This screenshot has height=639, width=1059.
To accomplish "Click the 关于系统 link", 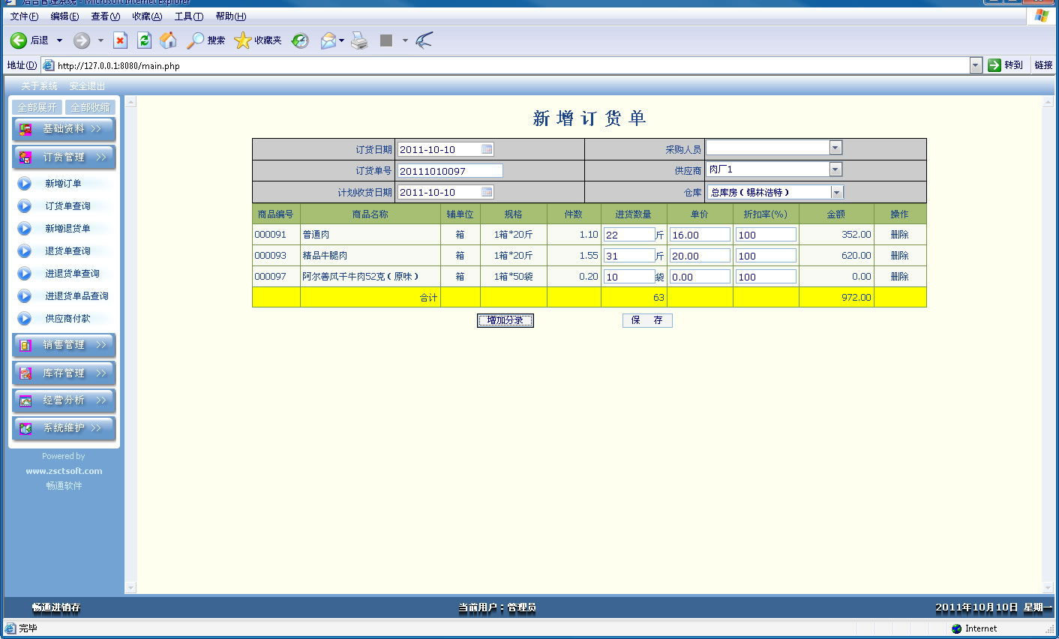I will click(39, 86).
